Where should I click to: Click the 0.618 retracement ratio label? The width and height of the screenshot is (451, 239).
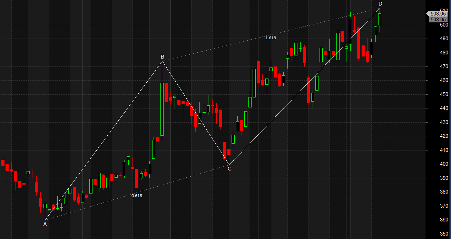[137, 195]
